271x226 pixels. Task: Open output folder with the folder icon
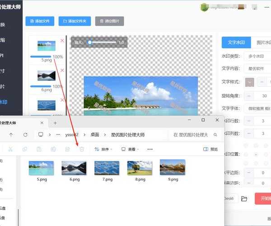click(x=244, y=198)
